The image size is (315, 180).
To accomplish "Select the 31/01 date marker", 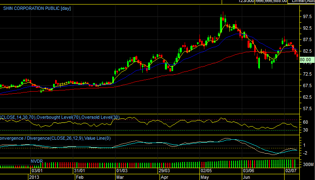I will coord(79,171).
